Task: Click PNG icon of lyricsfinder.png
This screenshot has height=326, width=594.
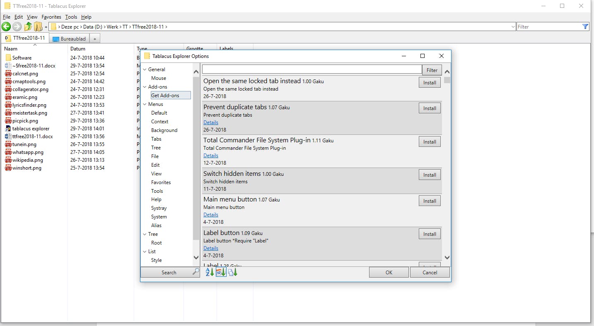Action: point(8,105)
